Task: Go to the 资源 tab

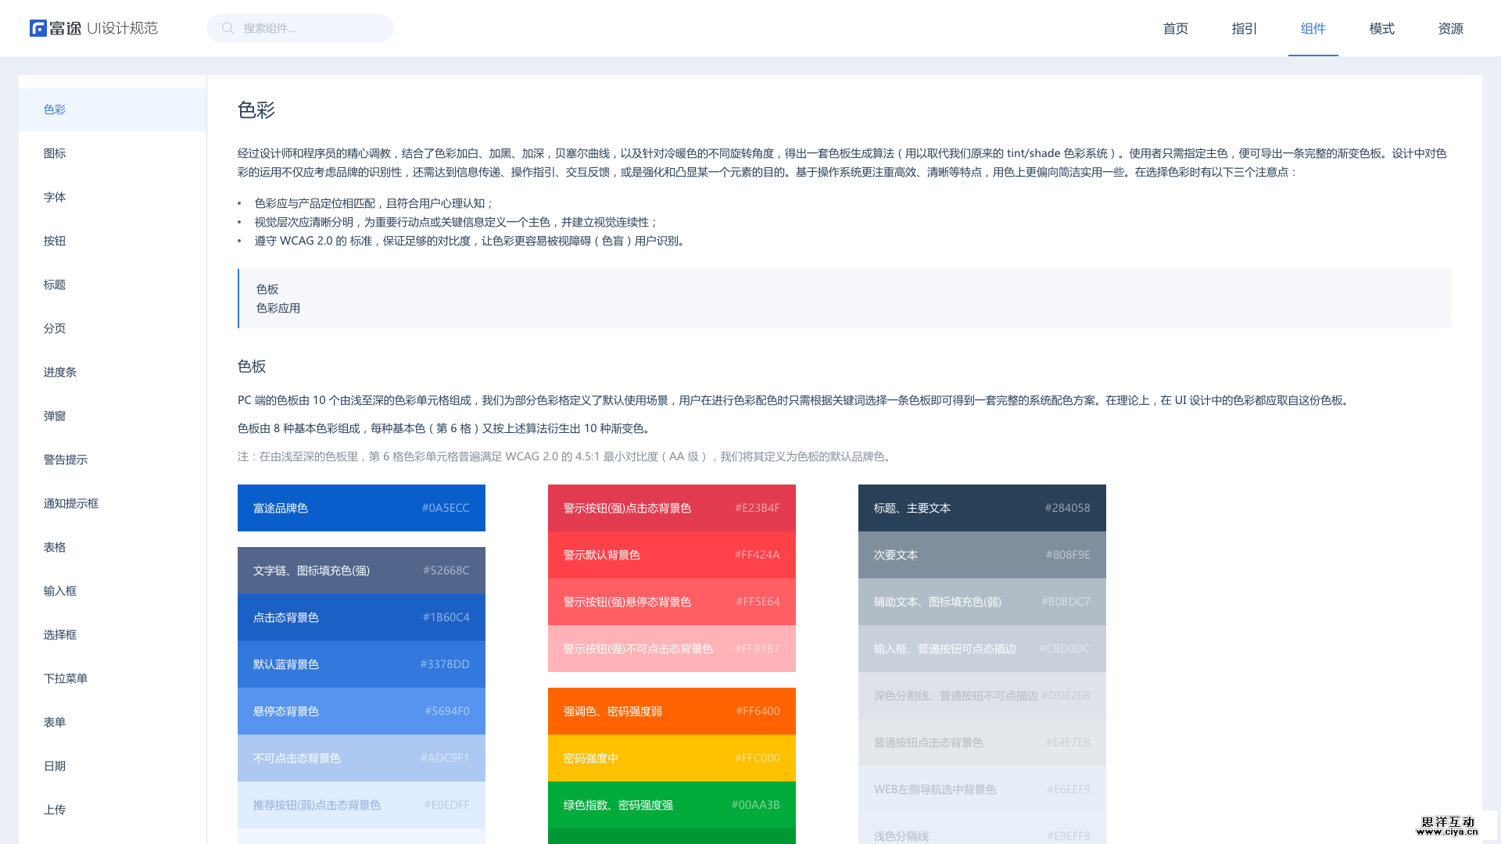Action: [1450, 28]
